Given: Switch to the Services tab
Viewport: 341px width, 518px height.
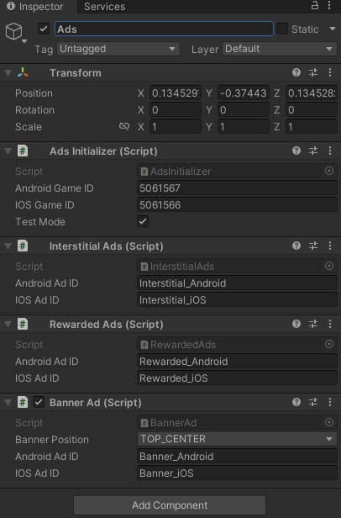Looking at the screenshot, I should point(105,7).
